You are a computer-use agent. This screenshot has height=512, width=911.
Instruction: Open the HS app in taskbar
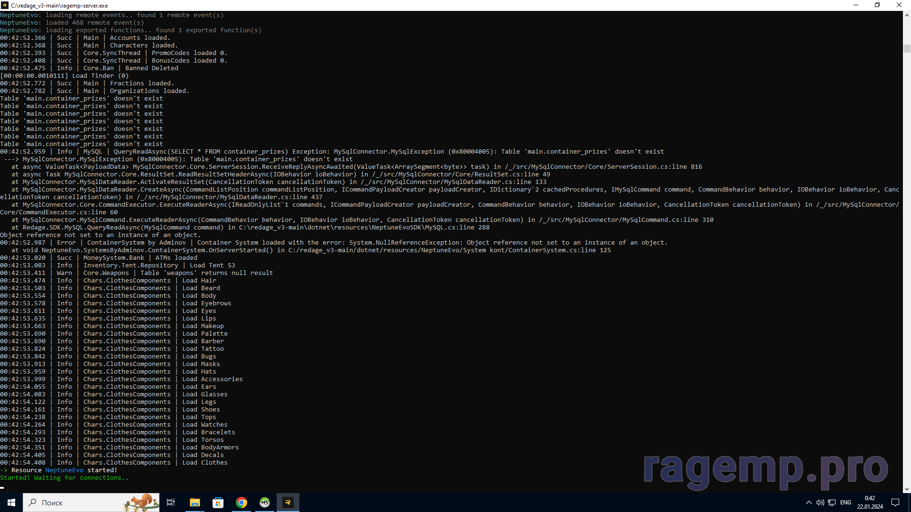pos(265,503)
